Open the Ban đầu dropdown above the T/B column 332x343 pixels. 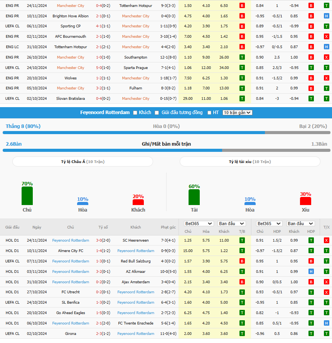(231, 224)
